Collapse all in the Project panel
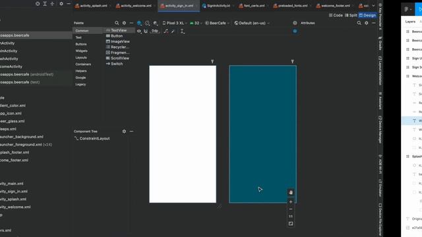 coord(52,4)
